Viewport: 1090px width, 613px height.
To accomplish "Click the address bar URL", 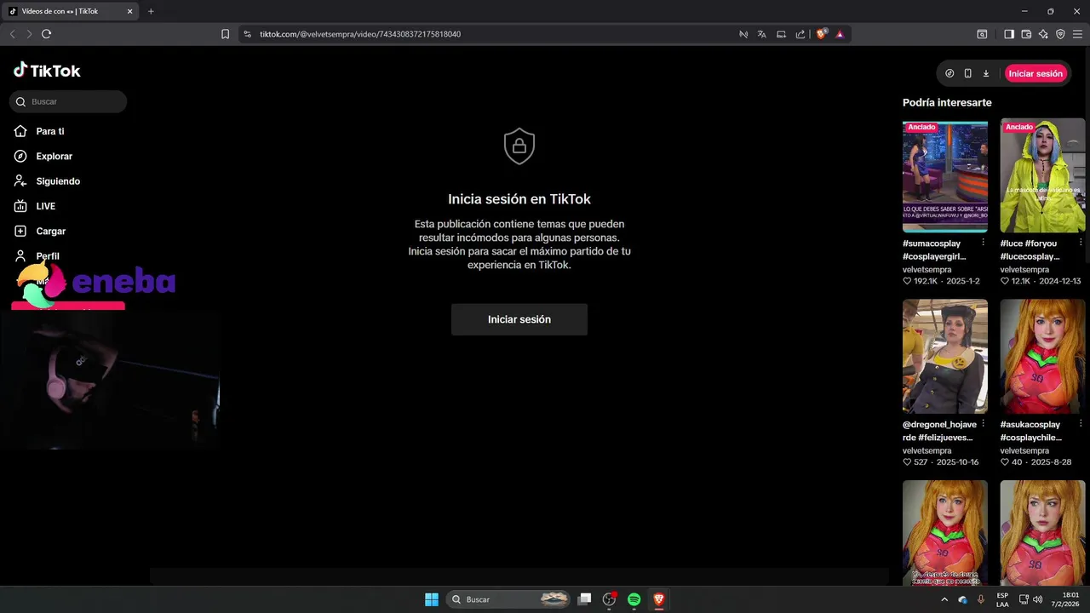I will pos(360,34).
